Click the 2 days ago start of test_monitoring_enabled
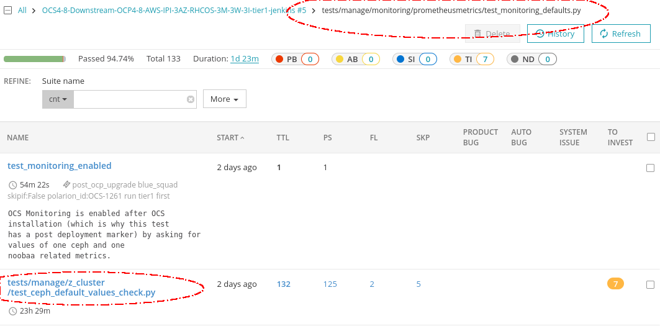This screenshot has height=326, width=660. tap(237, 168)
